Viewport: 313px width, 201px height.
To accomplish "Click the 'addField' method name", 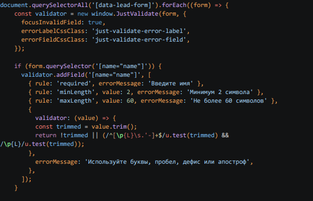I will 70,75.
